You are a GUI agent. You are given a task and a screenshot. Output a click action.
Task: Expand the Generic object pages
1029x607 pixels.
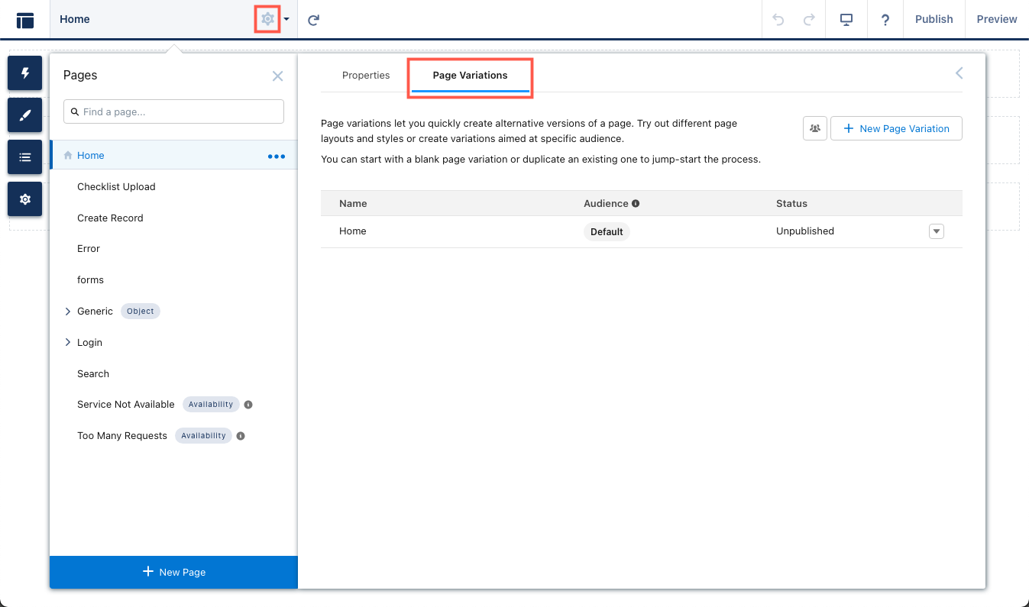point(67,312)
